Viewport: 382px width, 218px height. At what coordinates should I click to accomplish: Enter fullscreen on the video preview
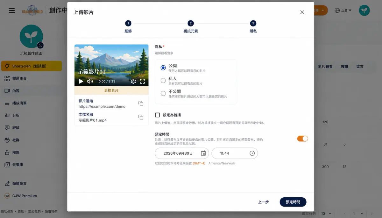[142, 81]
